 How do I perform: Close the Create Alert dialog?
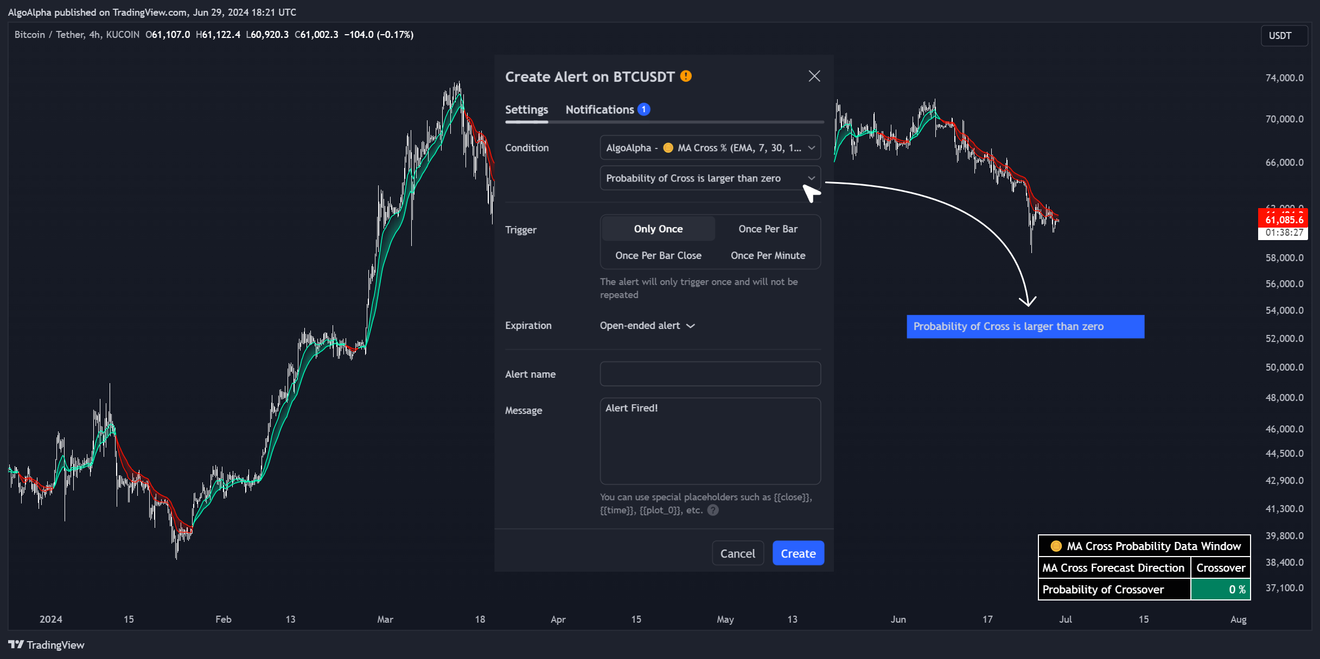click(814, 76)
